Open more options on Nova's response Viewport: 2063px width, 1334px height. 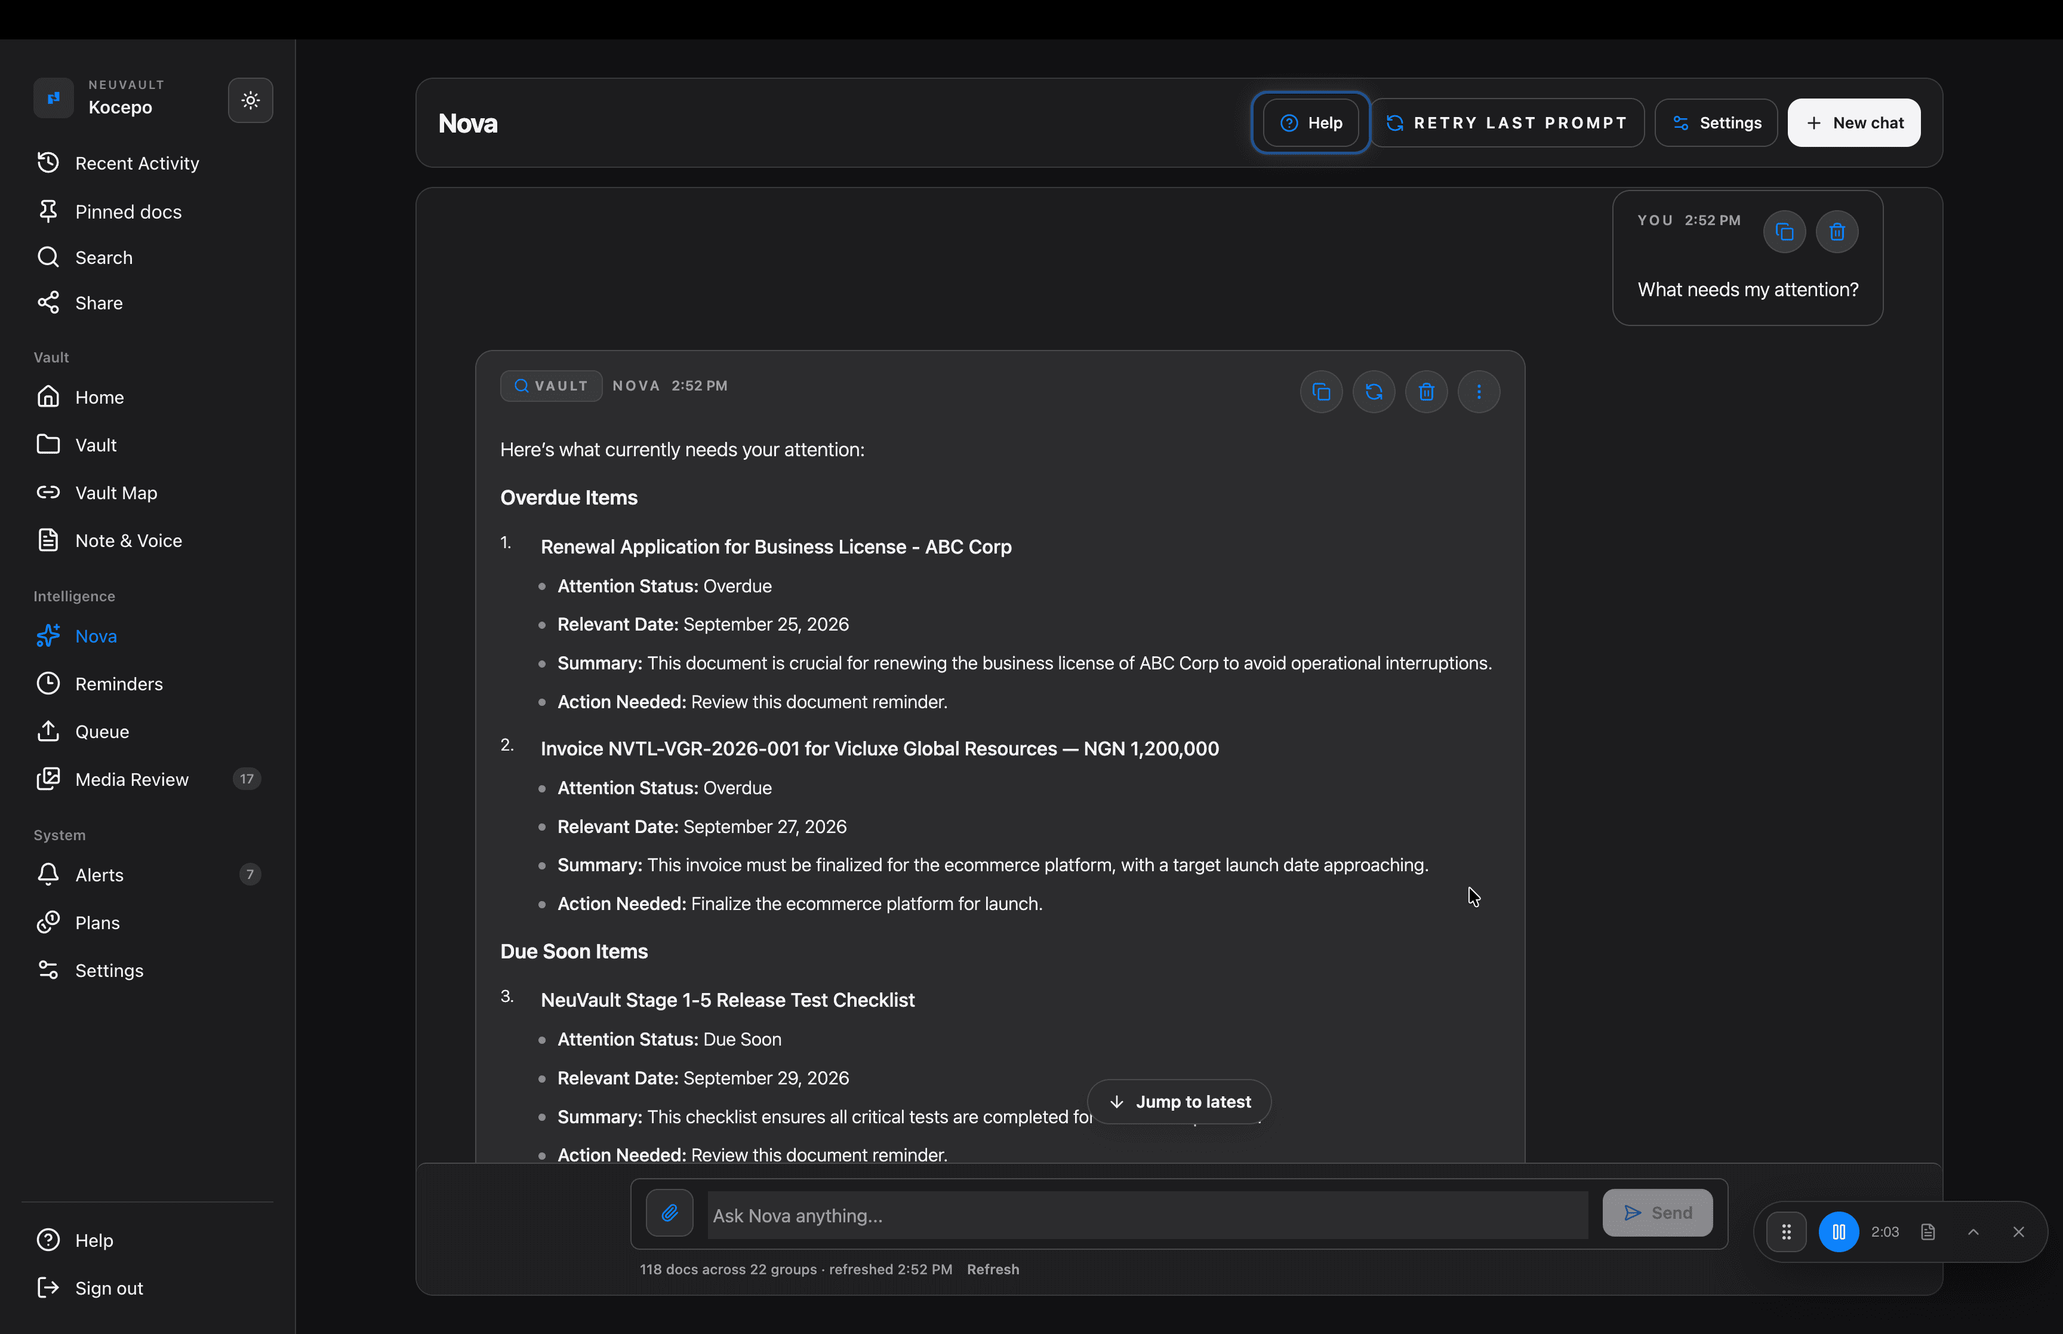point(1479,392)
